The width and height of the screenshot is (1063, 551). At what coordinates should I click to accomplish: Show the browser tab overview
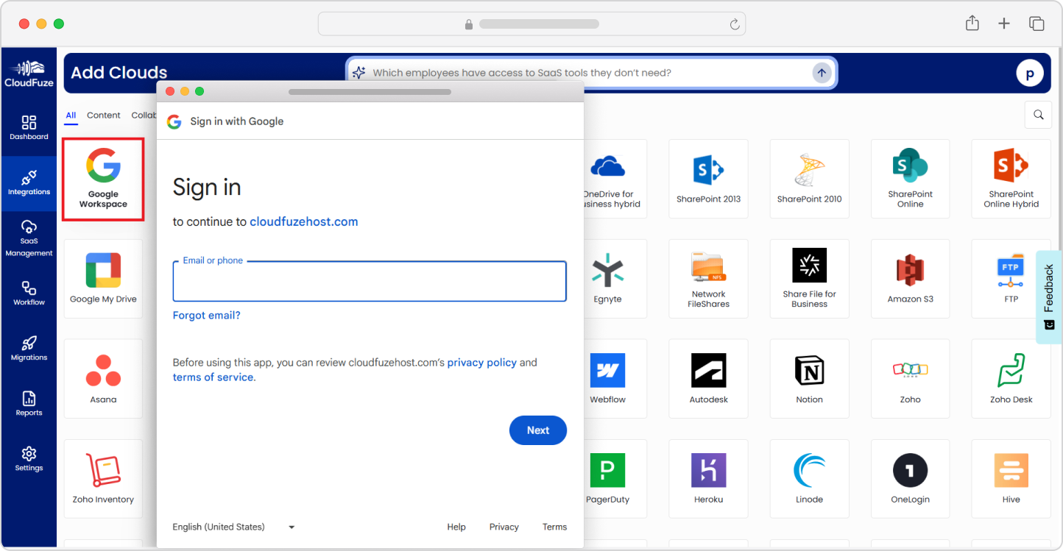click(x=1036, y=24)
